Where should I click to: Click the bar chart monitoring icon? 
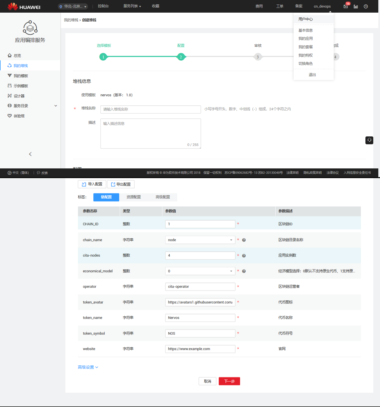tap(356, 6)
